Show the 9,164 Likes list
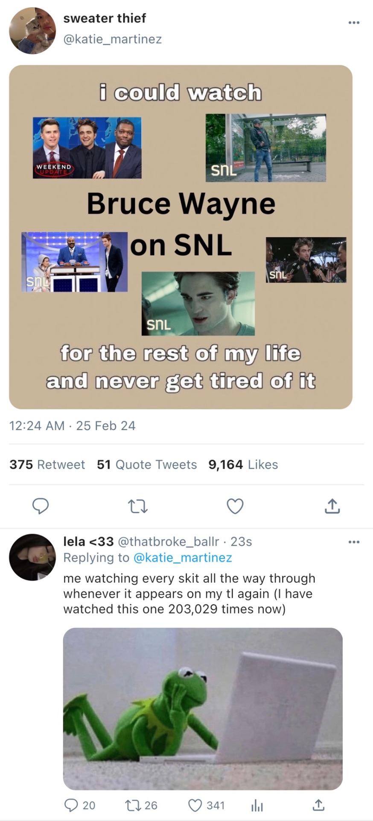 [x=243, y=465]
